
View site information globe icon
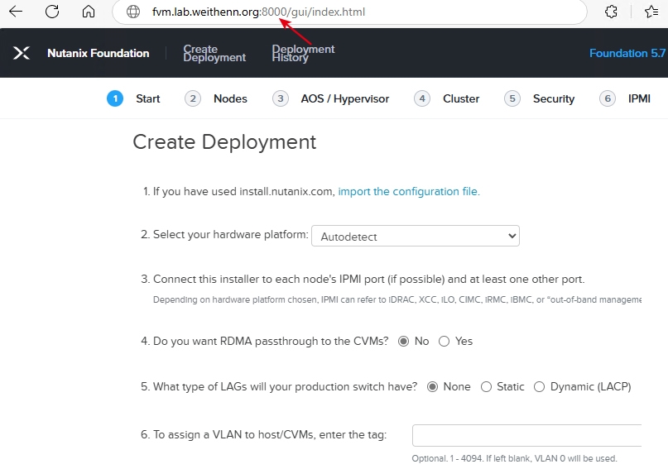pos(133,12)
